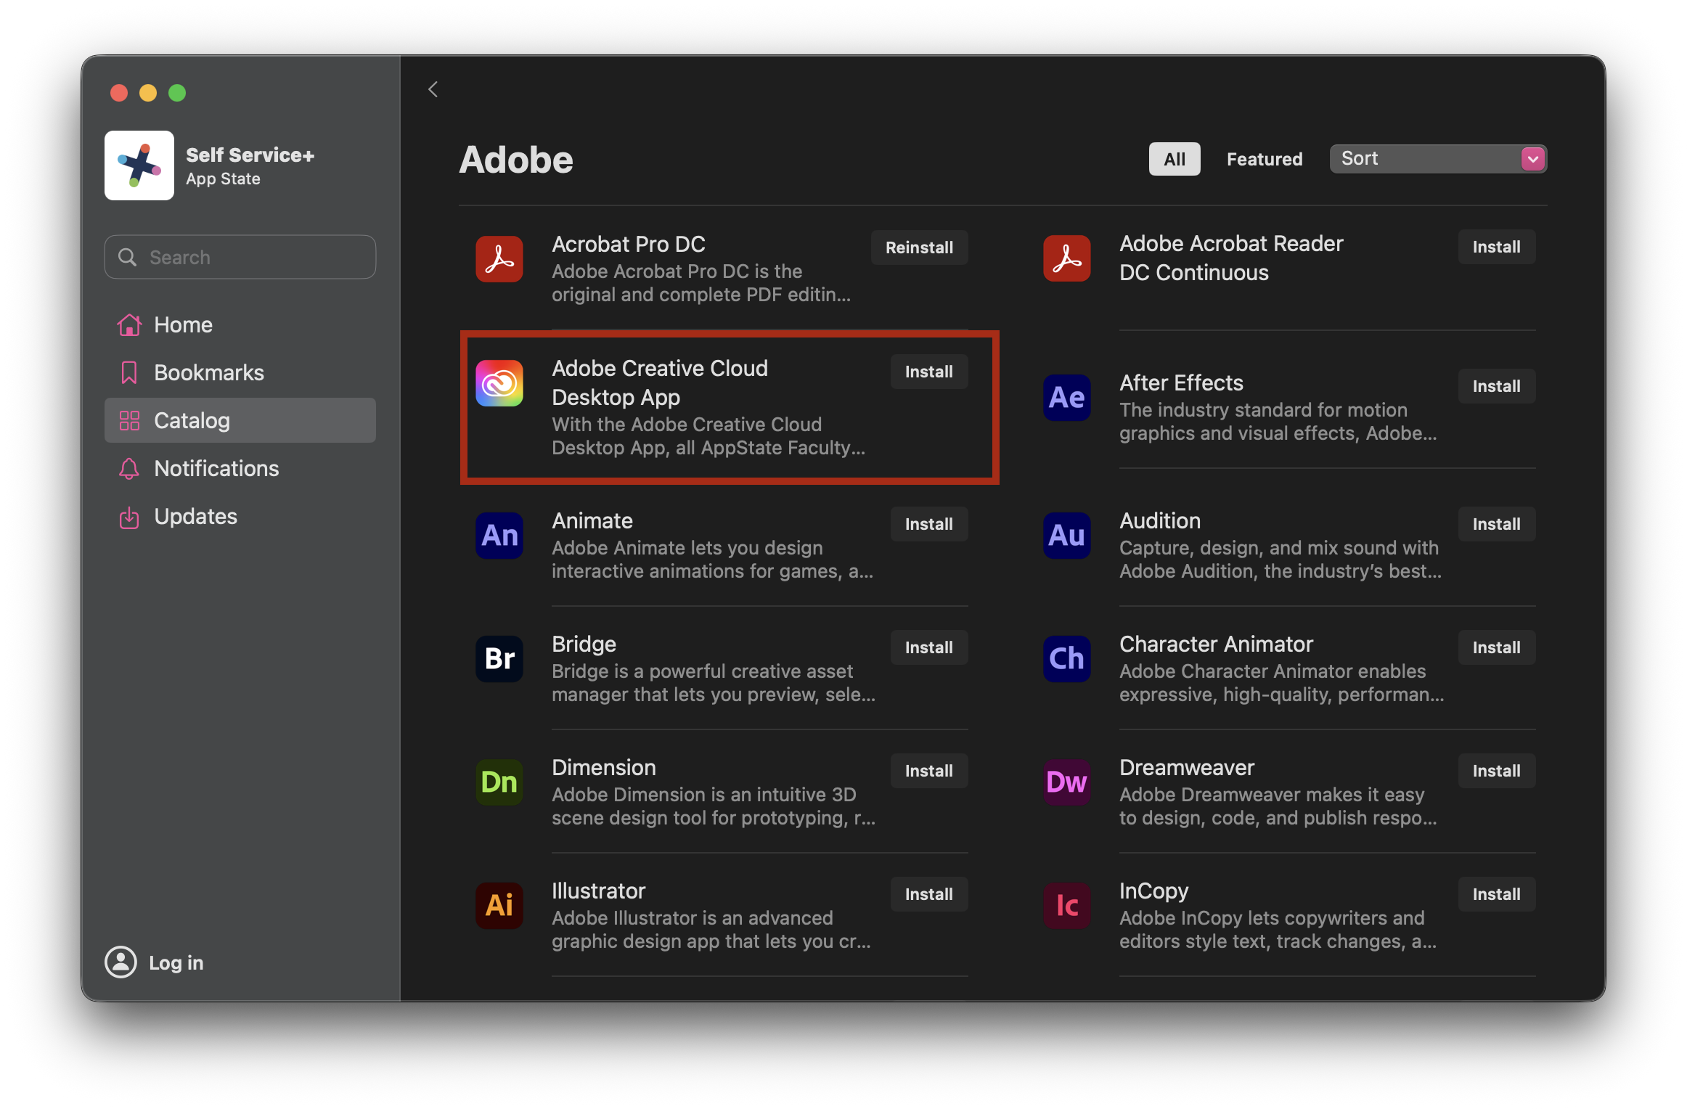Image resolution: width=1687 pixels, height=1109 pixels.
Task: Click the Adobe Creative Cloud icon
Action: coord(499,383)
